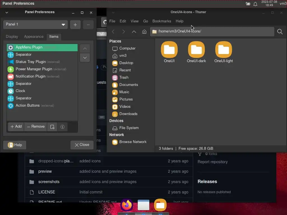Select the Status Tray Plugin item
The width and height of the screenshot is (287, 215).
pyautogui.click(x=42, y=62)
